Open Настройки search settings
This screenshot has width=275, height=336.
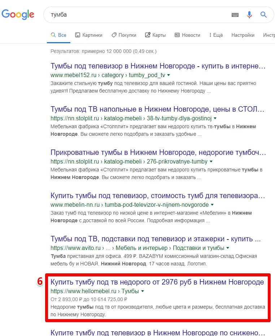click(x=243, y=35)
